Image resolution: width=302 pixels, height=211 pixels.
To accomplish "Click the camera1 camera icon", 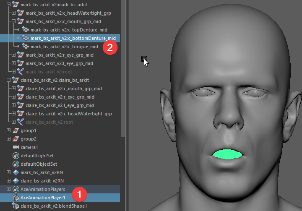I will pos(16,147).
